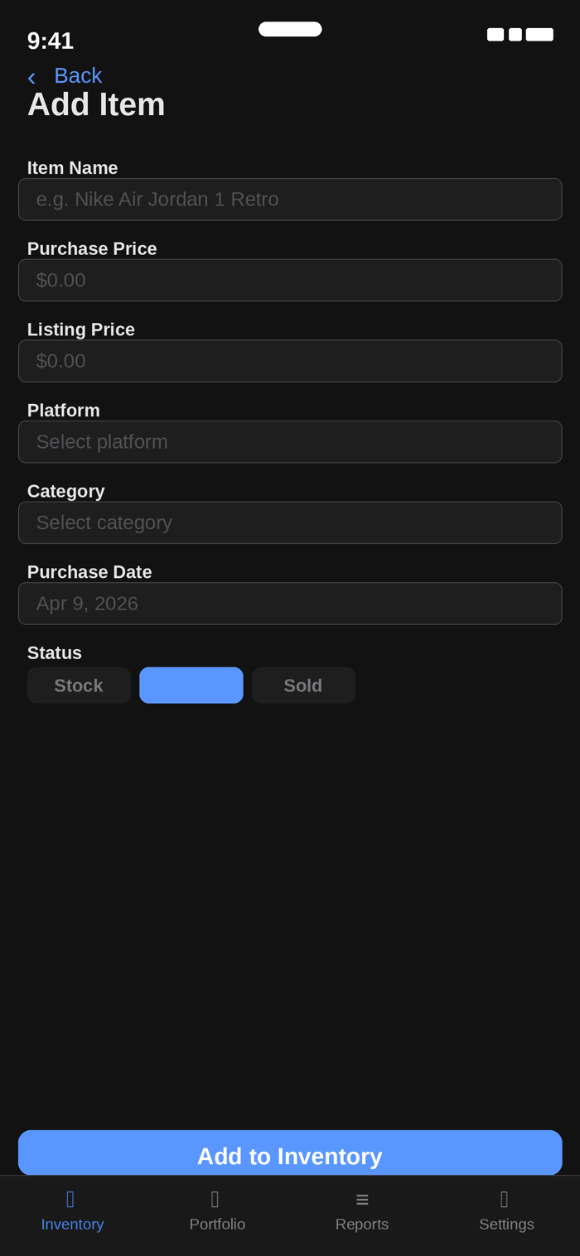Image resolution: width=580 pixels, height=1256 pixels.
Task: Tap the Back link text
Action: (x=78, y=75)
